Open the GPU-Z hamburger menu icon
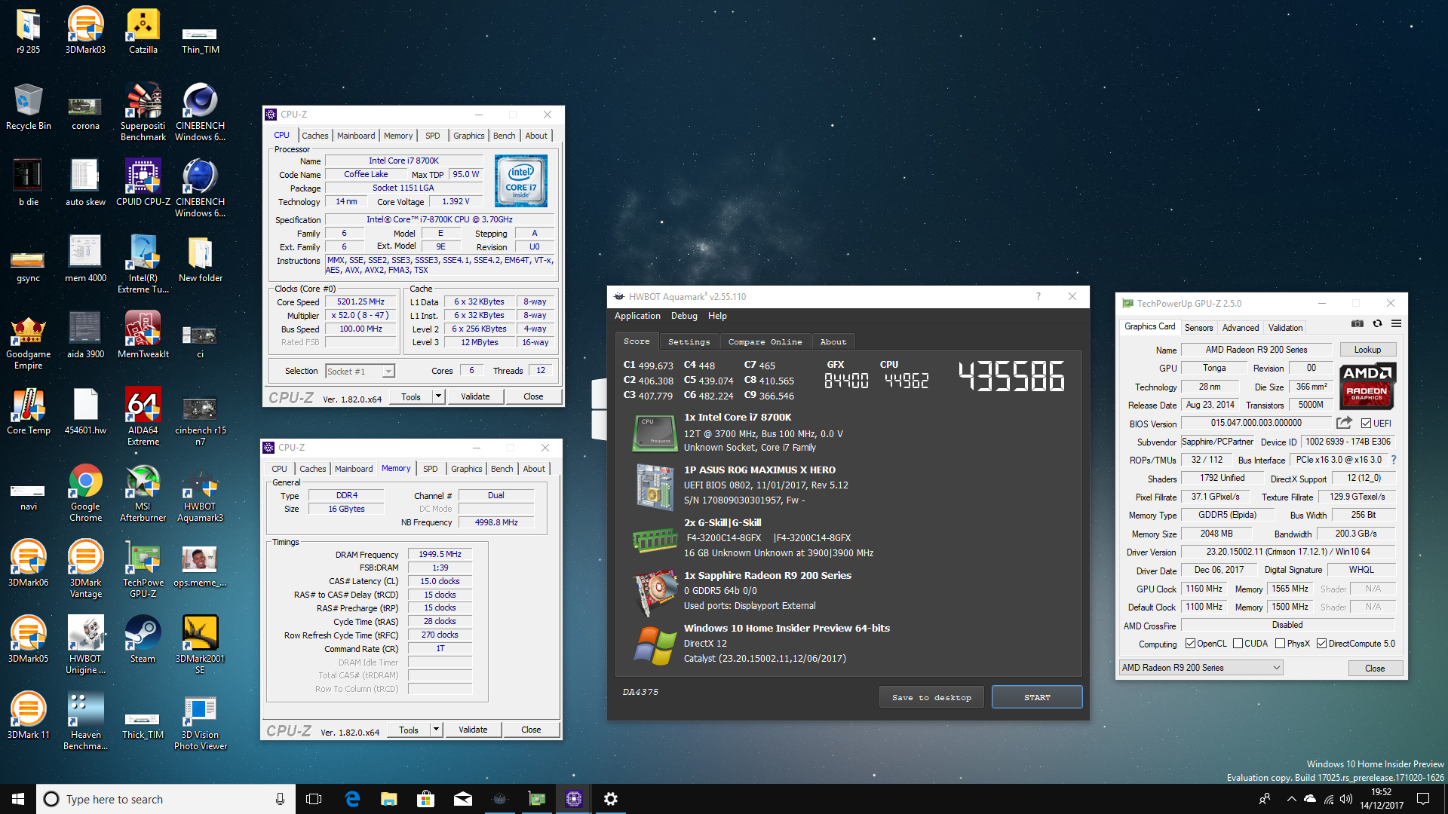The width and height of the screenshot is (1448, 814). click(1396, 323)
